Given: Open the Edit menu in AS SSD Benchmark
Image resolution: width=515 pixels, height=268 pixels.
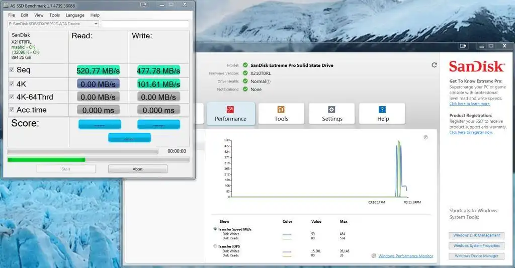Looking at the screenshot, I should (x=25, y=15).
